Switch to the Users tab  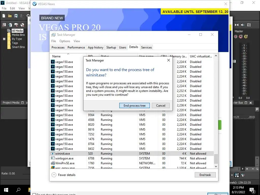click(123, 47)
